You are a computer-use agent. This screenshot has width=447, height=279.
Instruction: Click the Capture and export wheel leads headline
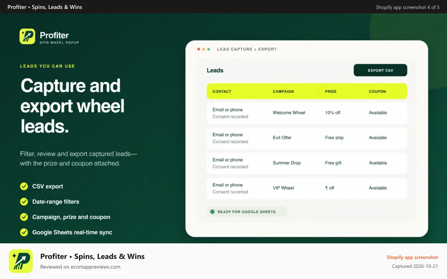click(73, 106)
